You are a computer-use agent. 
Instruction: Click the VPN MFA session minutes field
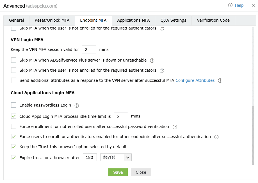click(x=89, y=49)
